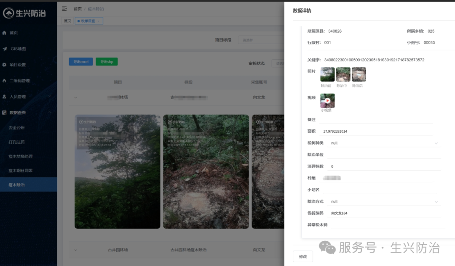This screenshot has width=455, height=266.
Task: Open 二维码管理 using its QR icon
Action: (5, 81)
